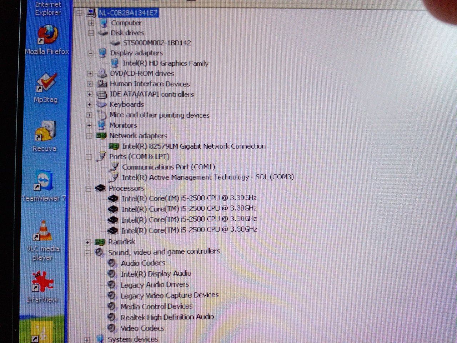Click the IDE ATA/ATAPI controllers icon
This screenshot has height=343, width=457.
(102, 94)
